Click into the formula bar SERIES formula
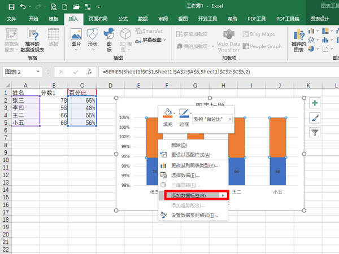This screenshot has width=339, height=254. point(176,72)
